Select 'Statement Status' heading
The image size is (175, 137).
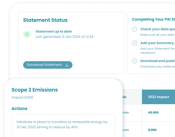pos(45,20)
